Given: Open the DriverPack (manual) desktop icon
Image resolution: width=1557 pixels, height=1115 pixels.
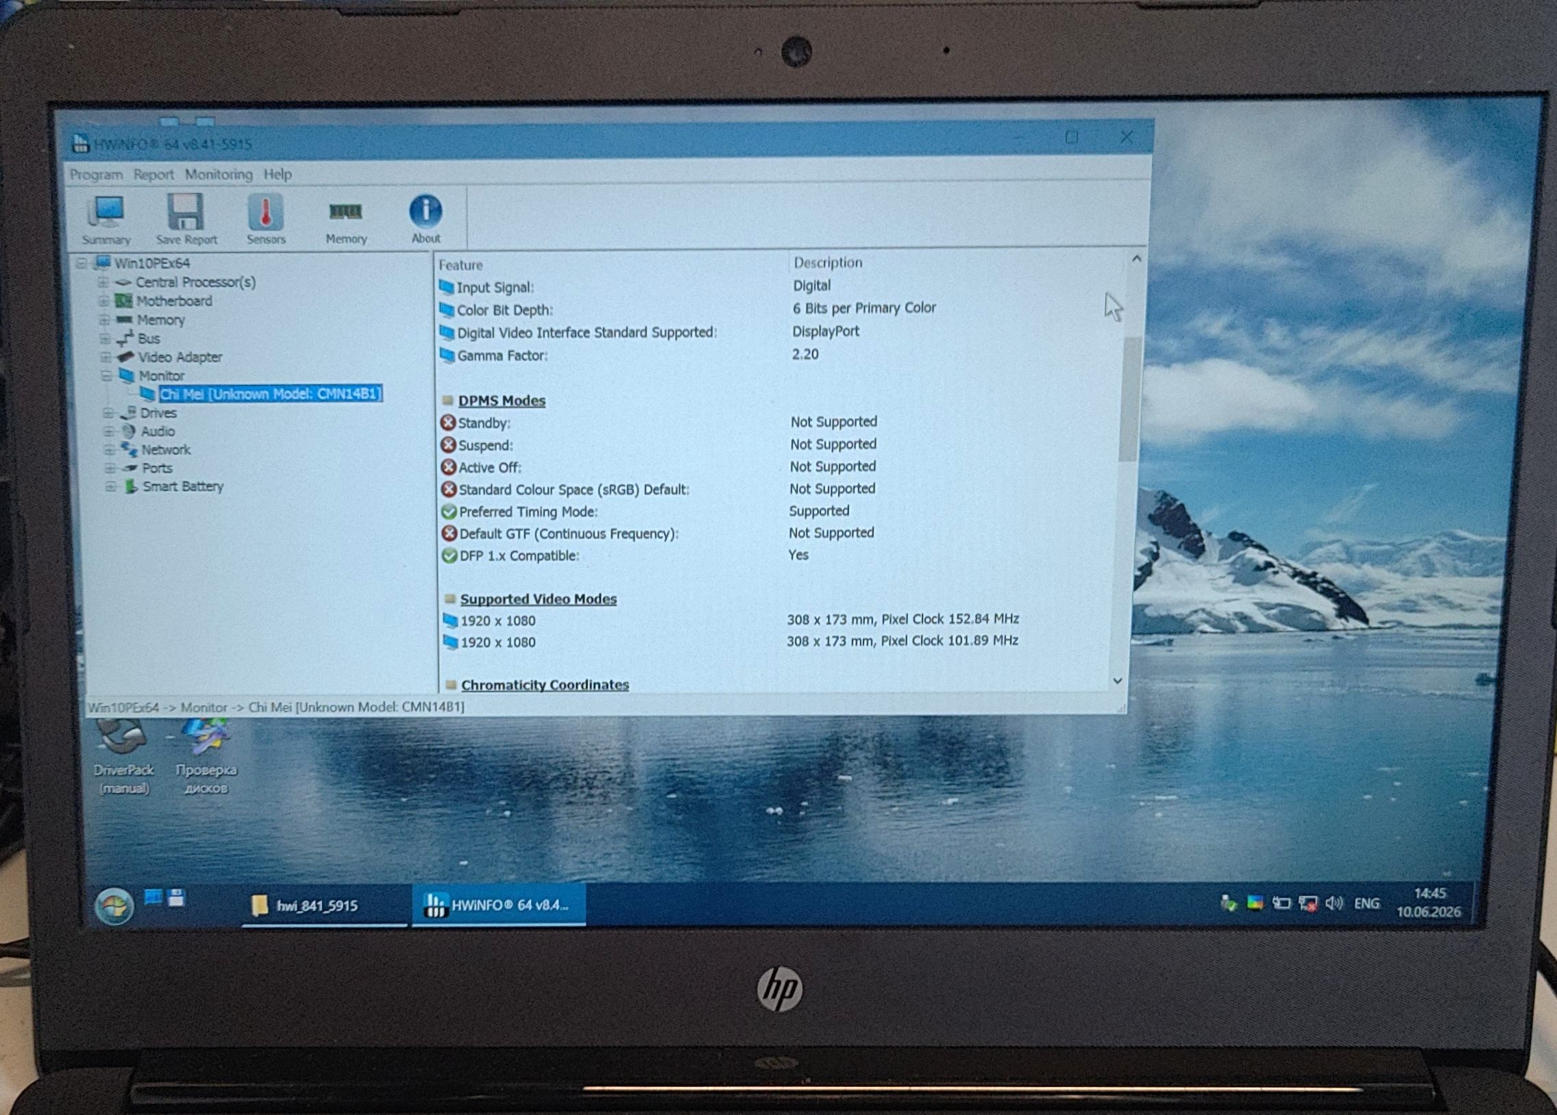Looking at the screenshot, I should point(123,757).
